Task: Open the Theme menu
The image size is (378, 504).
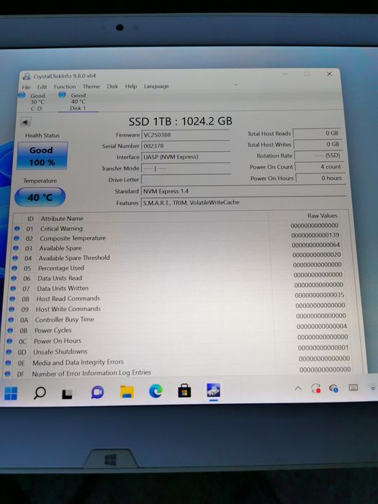Action: click(x=91, y=86)
